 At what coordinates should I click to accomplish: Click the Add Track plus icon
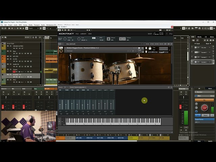[x=3, y=37]
